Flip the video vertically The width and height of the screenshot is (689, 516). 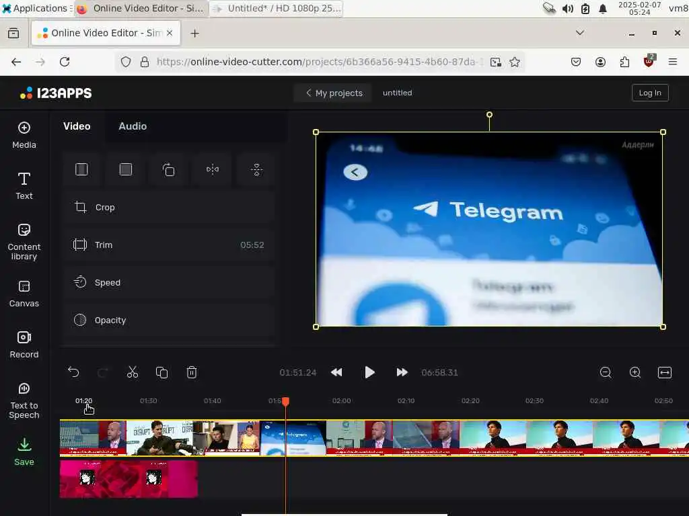click(x=256, y=169)
